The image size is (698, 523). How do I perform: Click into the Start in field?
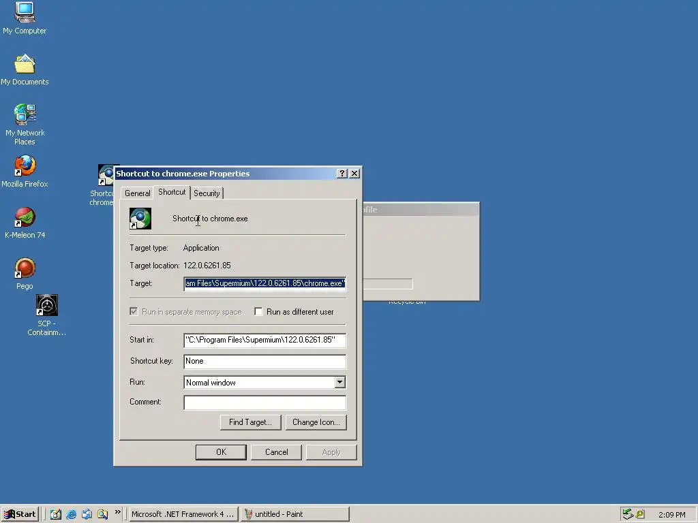point(265,340)
